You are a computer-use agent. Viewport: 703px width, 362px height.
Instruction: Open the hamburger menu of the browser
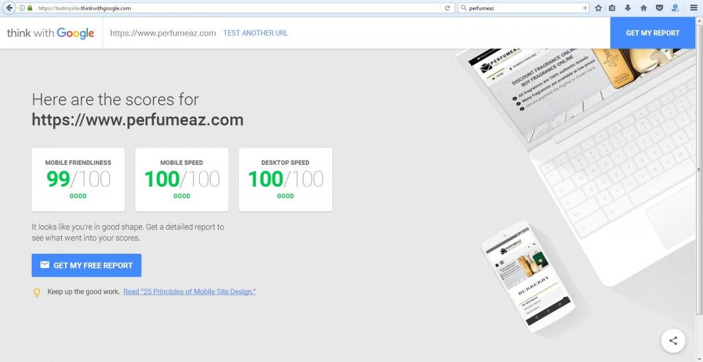693,8
